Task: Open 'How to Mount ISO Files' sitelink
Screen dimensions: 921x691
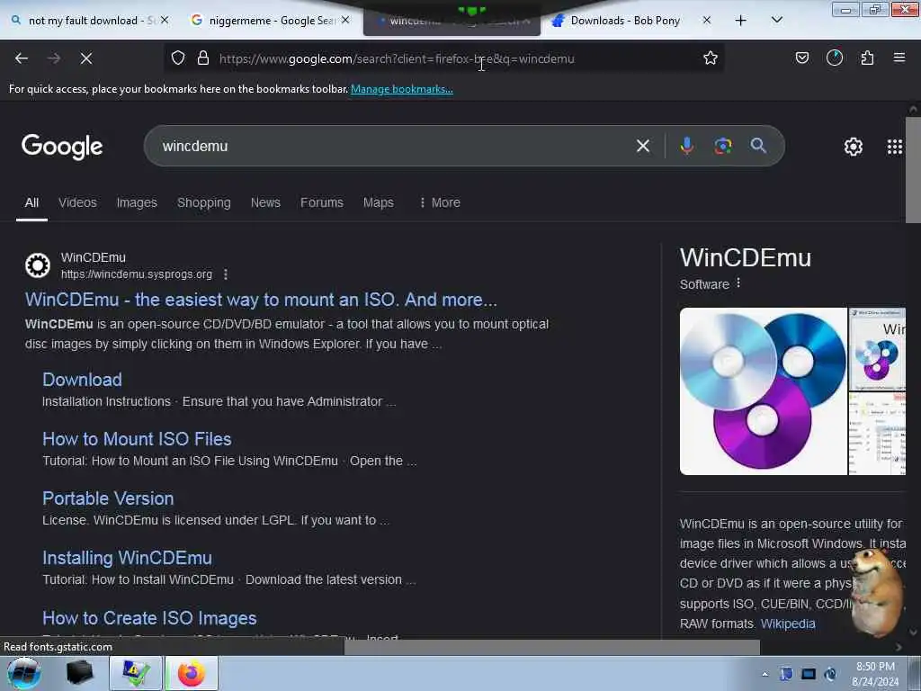Action: tap(137, 439)
